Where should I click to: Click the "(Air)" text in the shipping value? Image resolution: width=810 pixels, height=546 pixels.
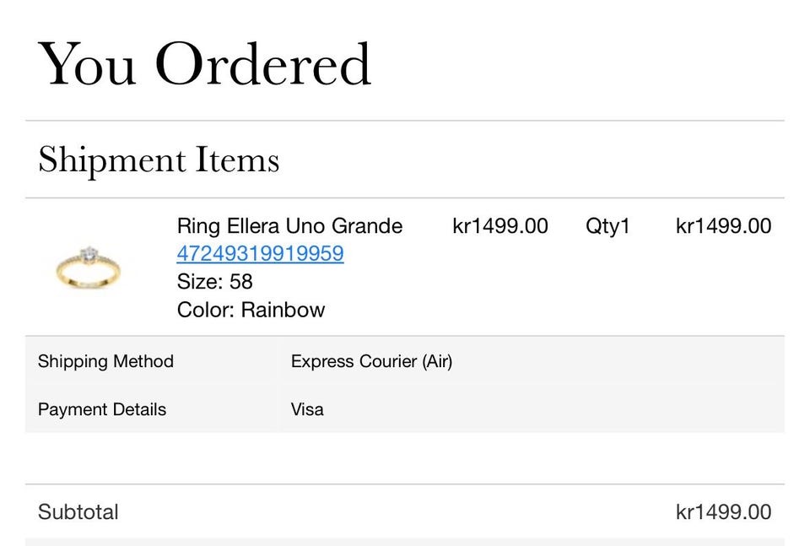(437, 362)
